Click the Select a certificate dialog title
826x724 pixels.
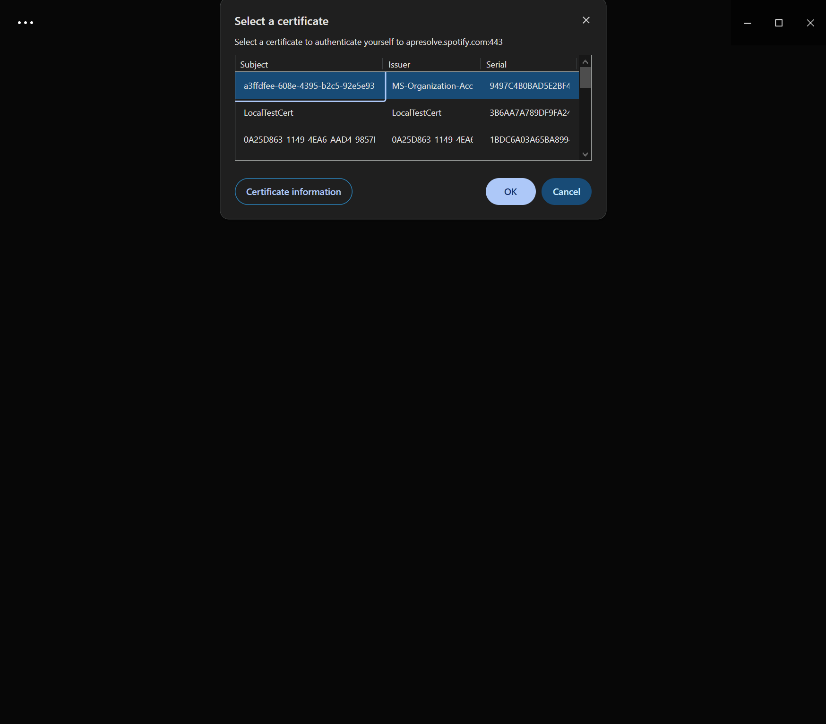(281, 21)
